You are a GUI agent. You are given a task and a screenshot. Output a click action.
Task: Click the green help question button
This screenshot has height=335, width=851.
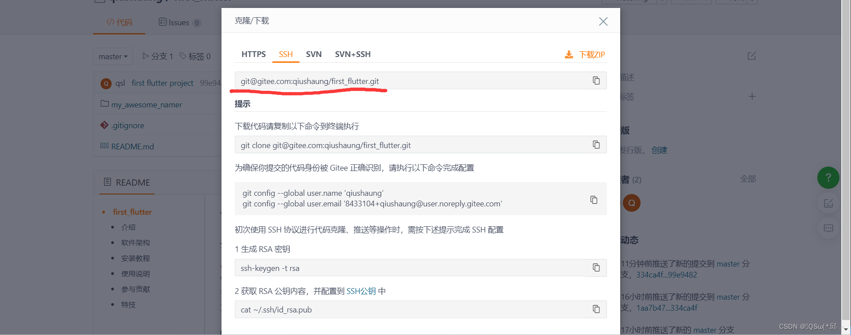pos(828,178)
